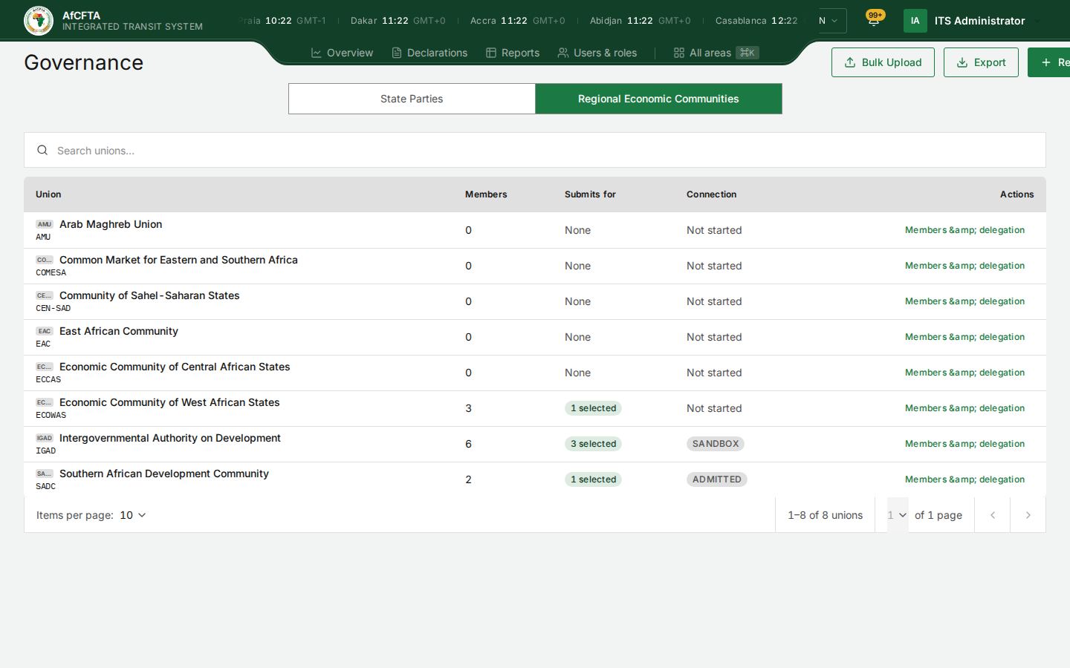The height and width of the screenshot is (668, 1070).
Task: Open Members & delegation for SADC
Action: click(x=964, y=479)
